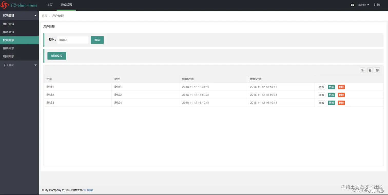Open 路由列表 in the sidebar
The width and height of the screenshot is (388, 195).
19,48
